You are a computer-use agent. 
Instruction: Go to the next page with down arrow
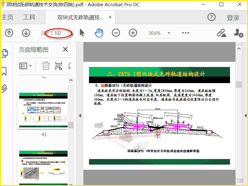point(26,33)
